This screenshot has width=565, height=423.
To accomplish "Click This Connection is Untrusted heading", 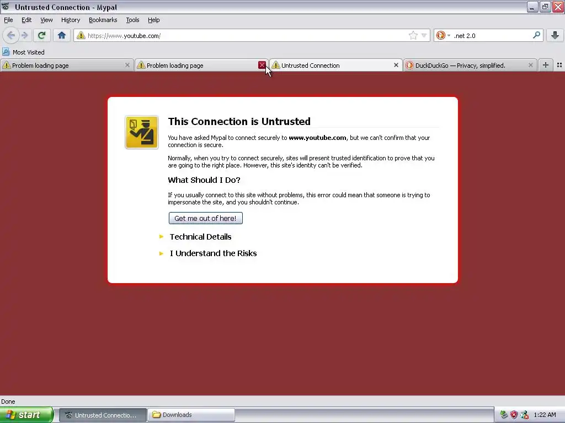I will [239, 121].
